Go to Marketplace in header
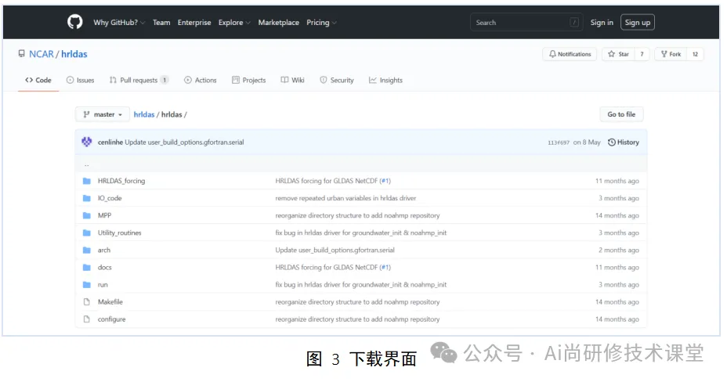727x382 pixels. point(279,22)
